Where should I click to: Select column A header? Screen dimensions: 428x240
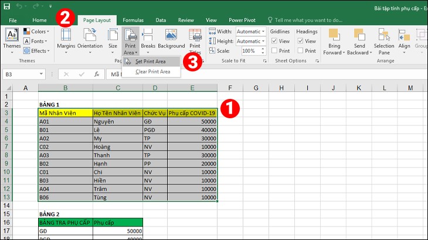click(x=25, y=88)
